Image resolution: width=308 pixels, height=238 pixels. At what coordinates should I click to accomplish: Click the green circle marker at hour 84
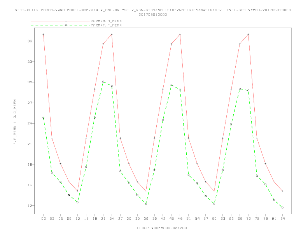tap(283, 208)
